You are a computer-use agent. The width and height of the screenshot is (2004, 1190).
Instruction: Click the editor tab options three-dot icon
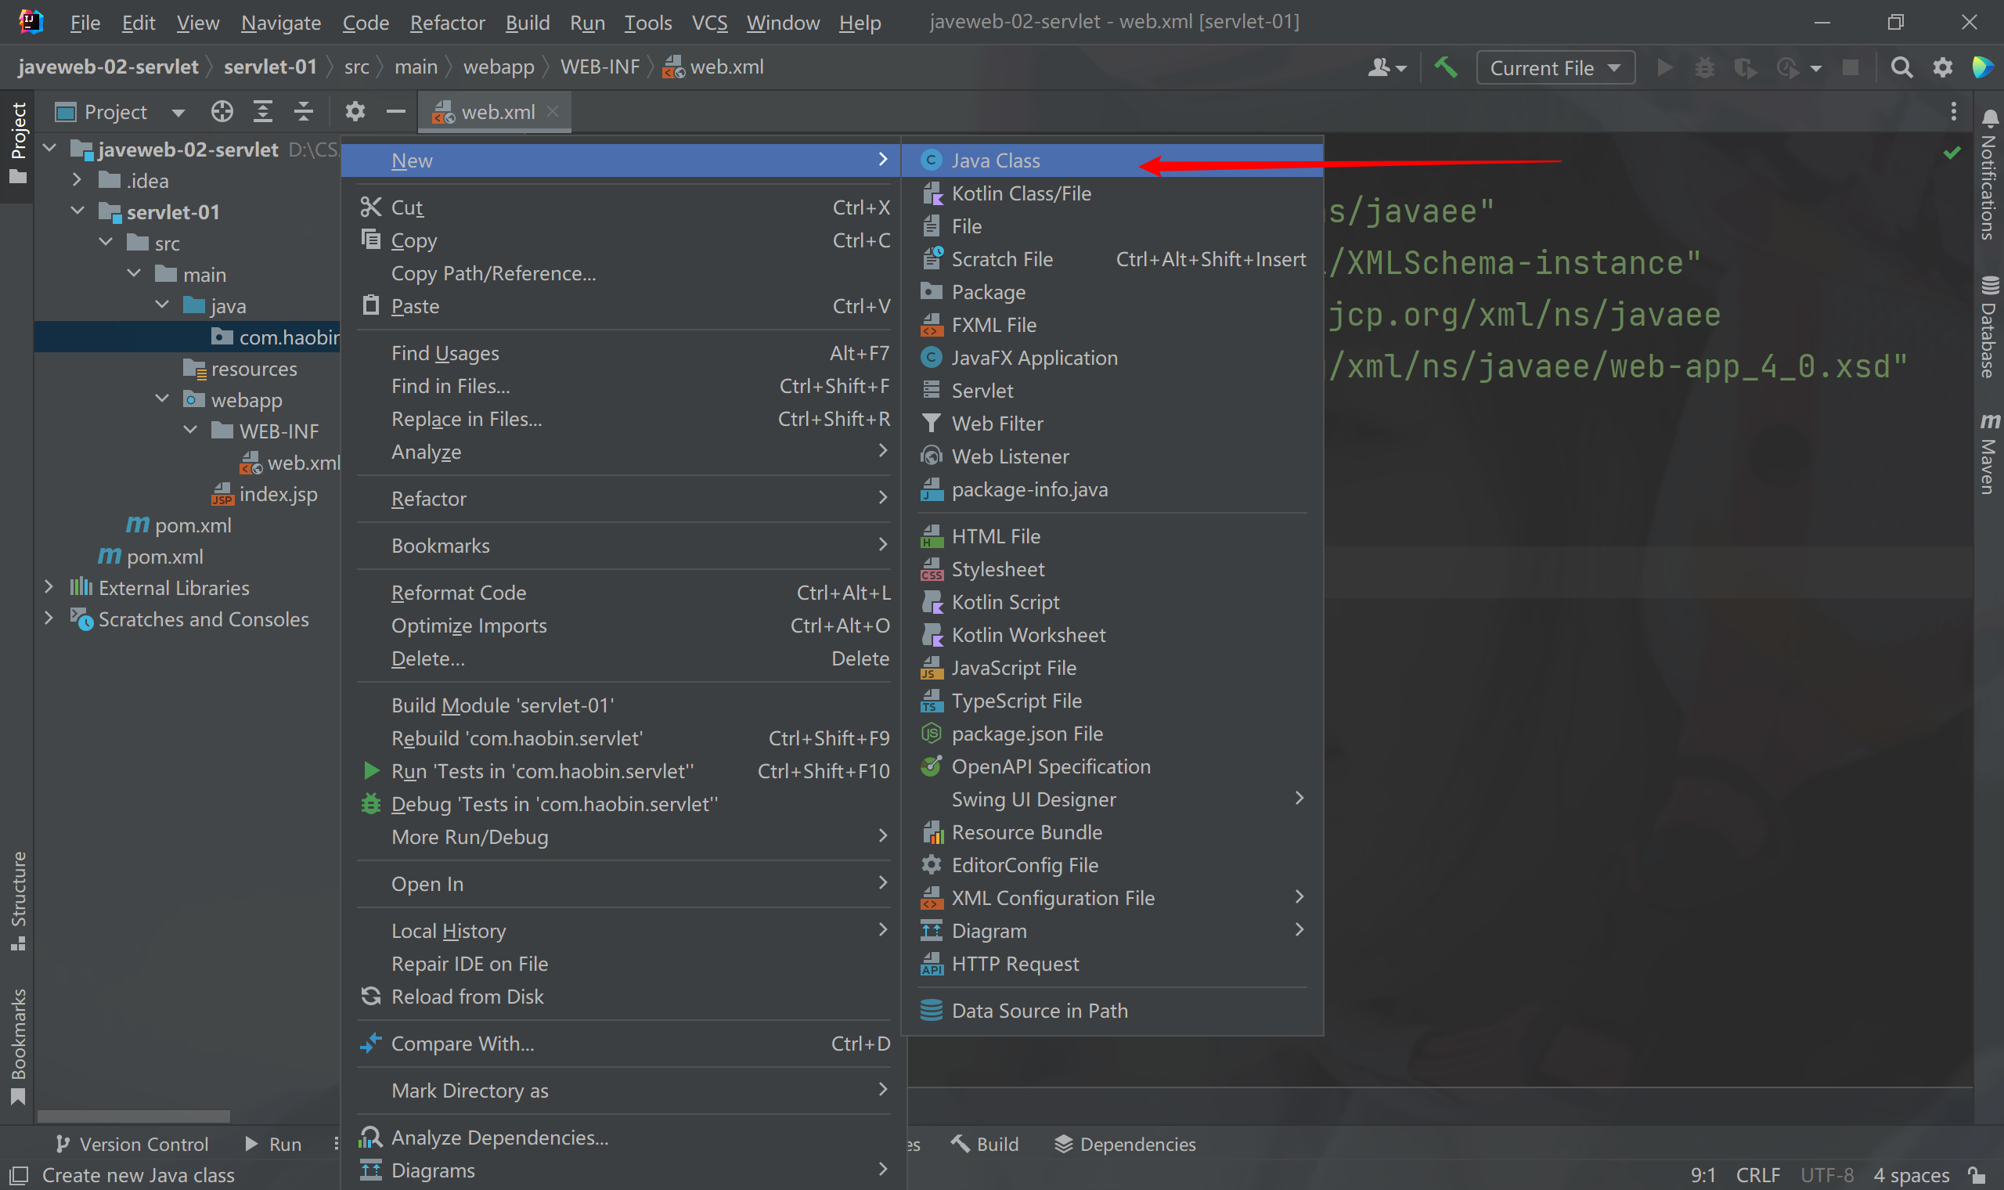[x=1953, y=111]
